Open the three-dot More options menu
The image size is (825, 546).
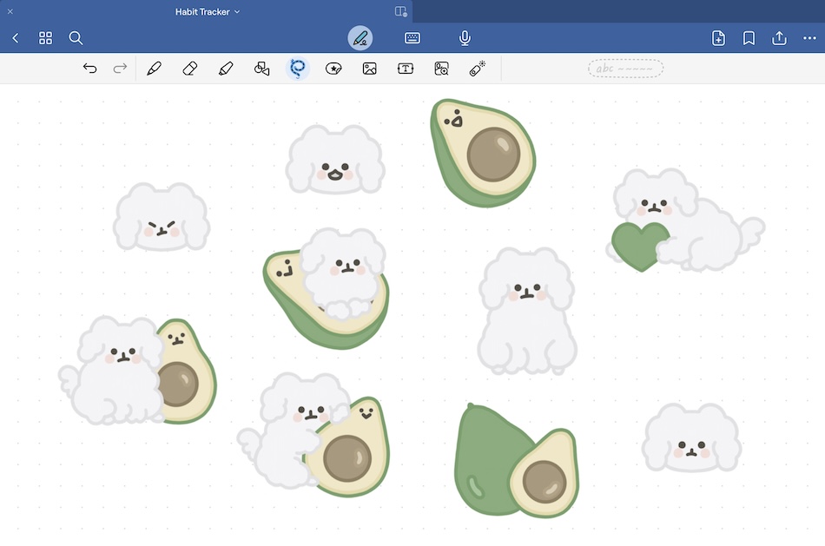(809, 38)
